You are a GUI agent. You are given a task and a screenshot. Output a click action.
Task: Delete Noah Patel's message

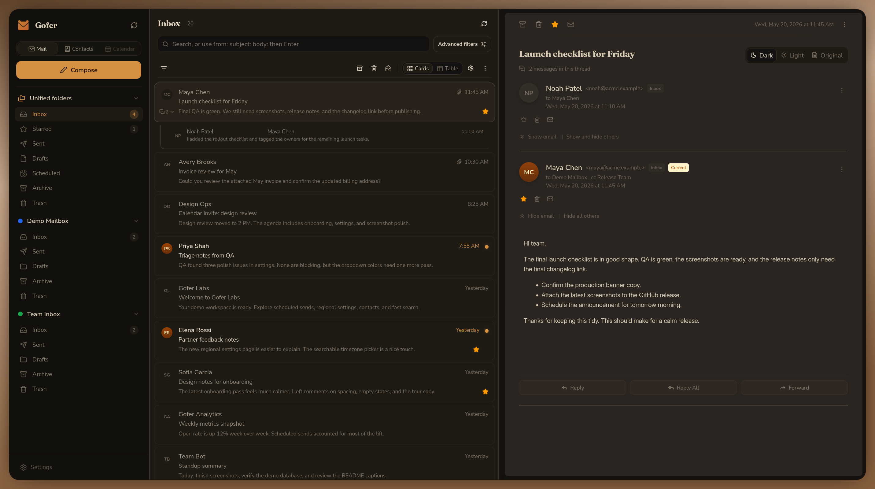coord(537,120)
